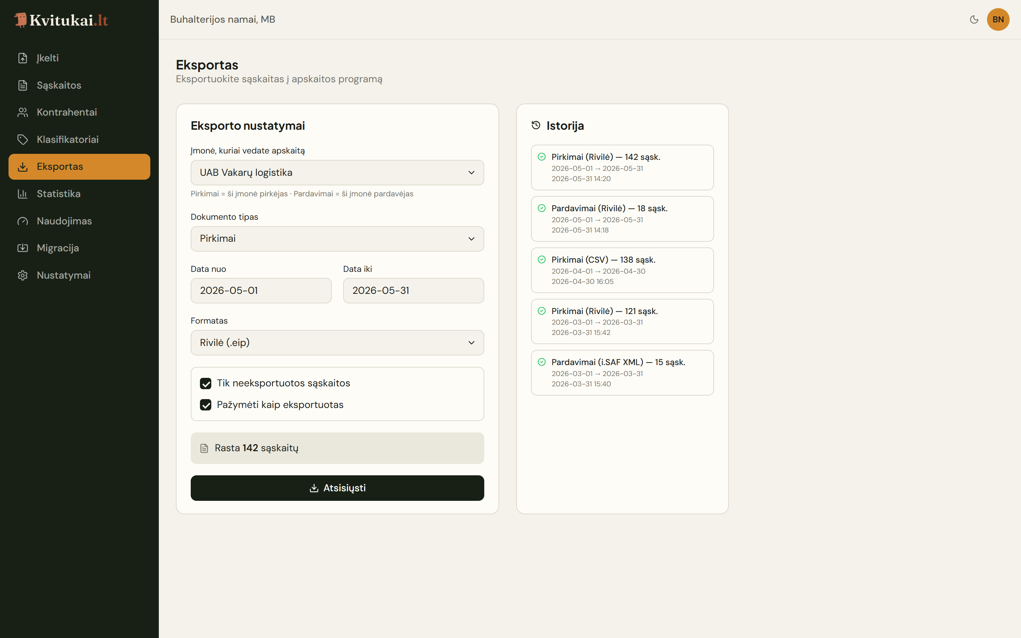Click chevron arrow of company selector
Screen dimensions: 1021x638
(471, 173)
